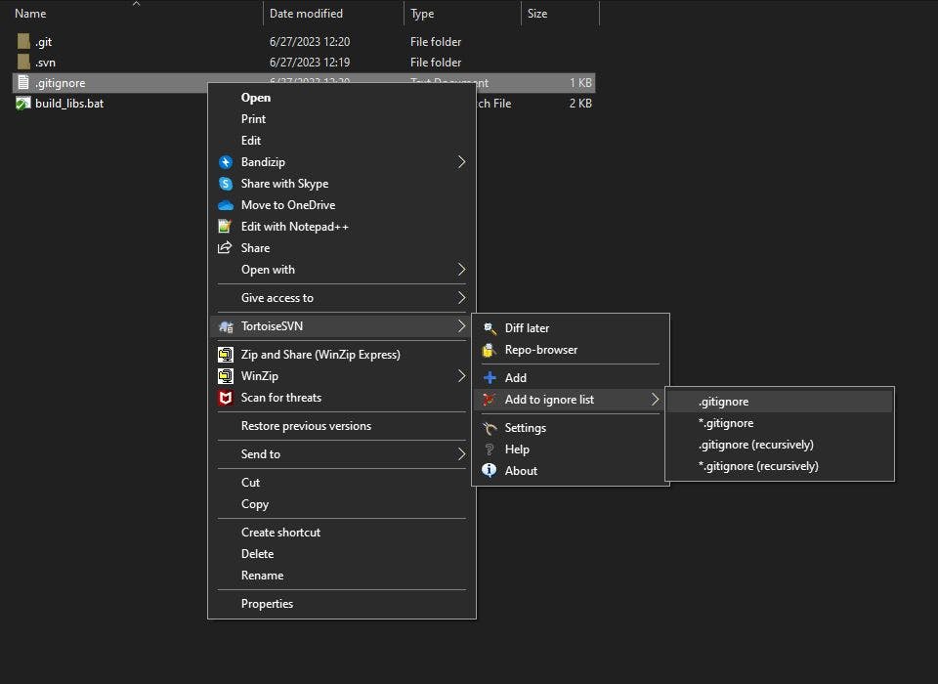Select Open from the context menu
This screenshot has width=938, height=684.
click(x=256, y=98)
